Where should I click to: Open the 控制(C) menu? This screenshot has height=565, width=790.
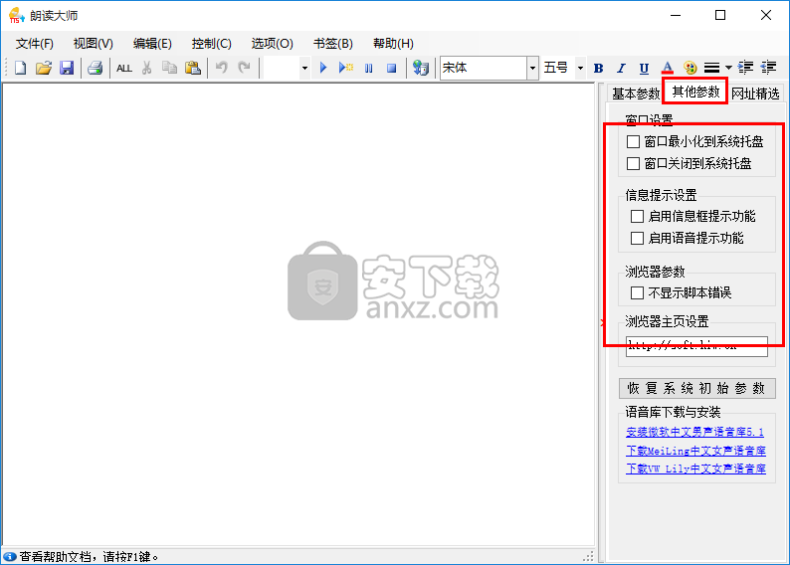pos(212,44)
